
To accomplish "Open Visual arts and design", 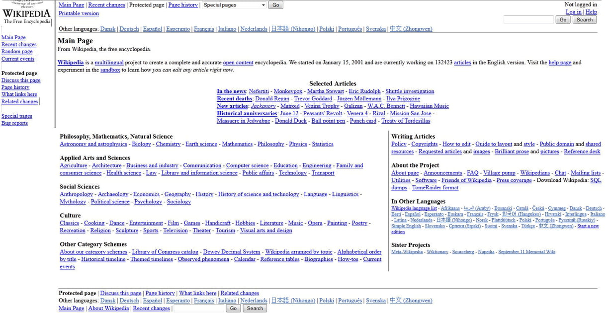I will [266, 231].
